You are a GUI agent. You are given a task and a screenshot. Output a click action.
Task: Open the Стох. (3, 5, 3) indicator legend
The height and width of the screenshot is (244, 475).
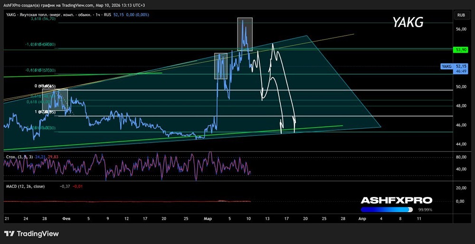[x=19, y=157]
